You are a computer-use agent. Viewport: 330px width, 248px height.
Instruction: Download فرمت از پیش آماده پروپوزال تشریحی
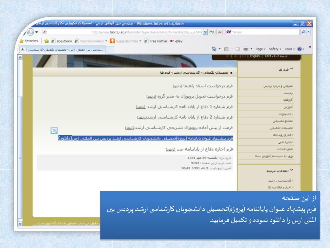tap(130, 128)
